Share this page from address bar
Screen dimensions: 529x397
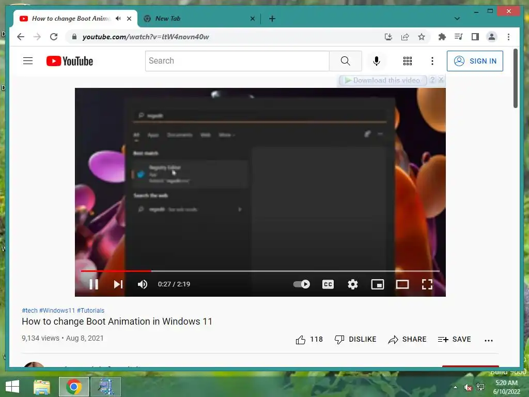click(x=405, y=37)
